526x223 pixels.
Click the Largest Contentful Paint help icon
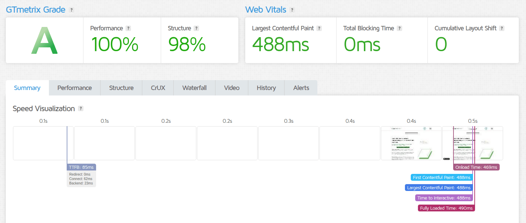click(x=319, y=28)
